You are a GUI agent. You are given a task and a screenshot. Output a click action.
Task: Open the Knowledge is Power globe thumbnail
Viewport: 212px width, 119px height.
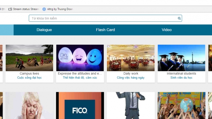181,105
